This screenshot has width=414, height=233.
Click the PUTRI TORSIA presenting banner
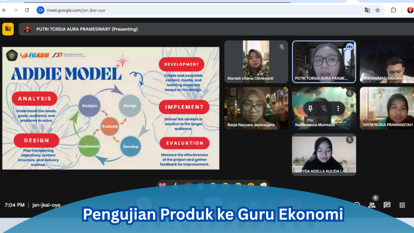87,29
